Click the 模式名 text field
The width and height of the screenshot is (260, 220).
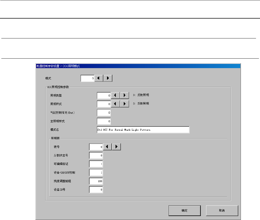point(143,130)
